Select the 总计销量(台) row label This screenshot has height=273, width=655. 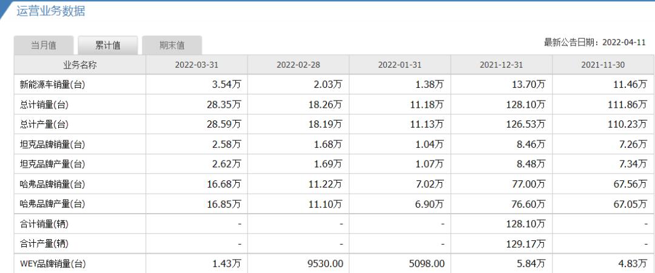point(44,105)
